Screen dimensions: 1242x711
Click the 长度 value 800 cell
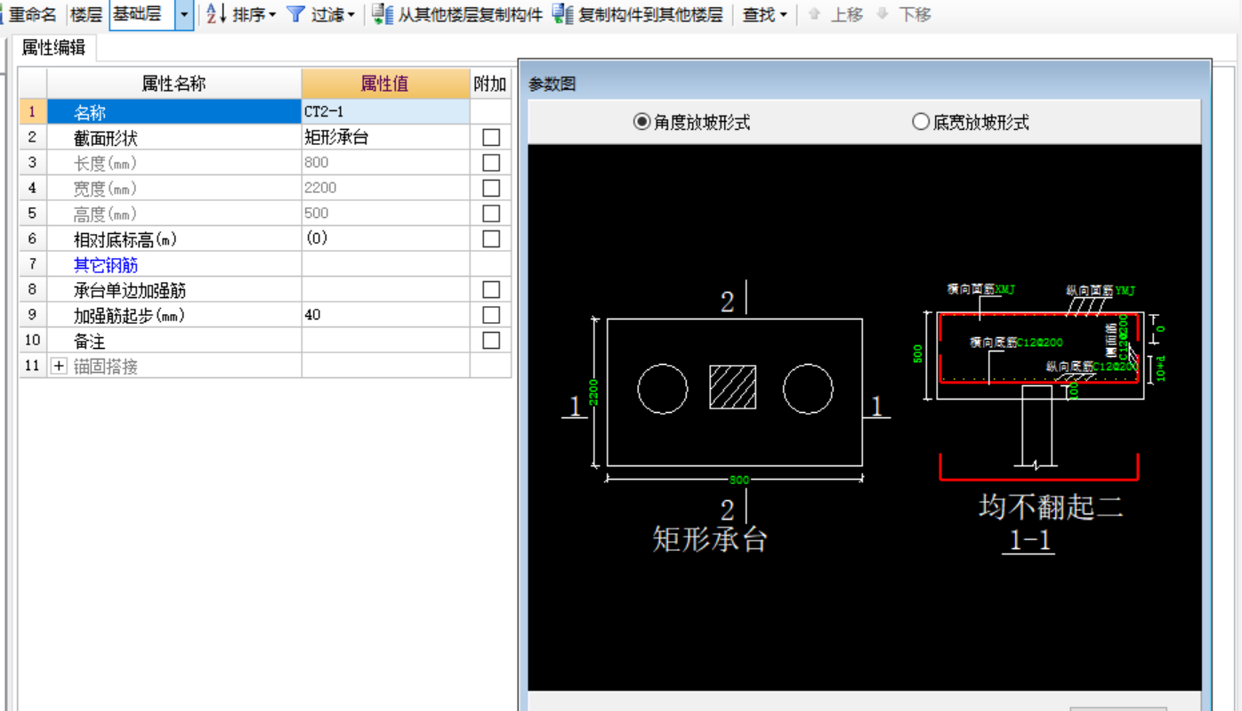coord(385,163)
